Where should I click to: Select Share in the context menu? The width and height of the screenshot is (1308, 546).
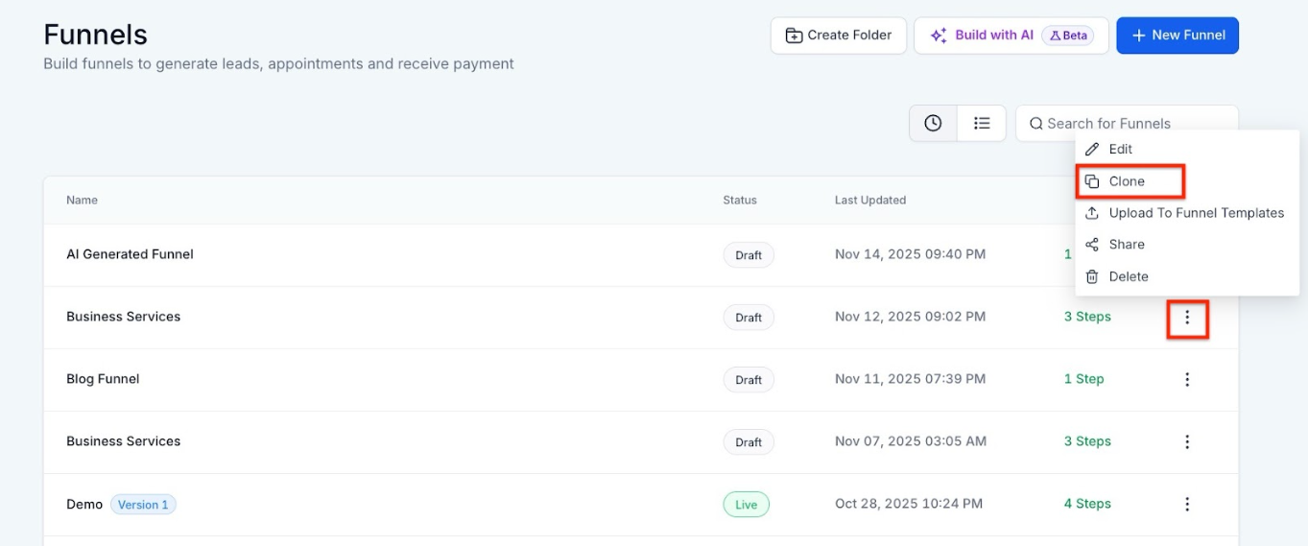point(1126,245)
